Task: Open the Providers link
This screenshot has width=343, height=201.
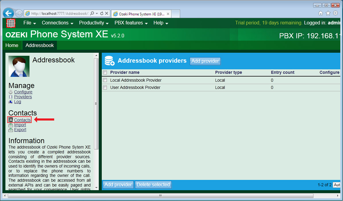Action: click(x=23, y=97)
